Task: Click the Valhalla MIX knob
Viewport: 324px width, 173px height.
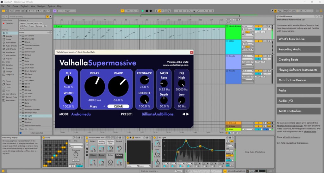Action: tap(68, 80)
